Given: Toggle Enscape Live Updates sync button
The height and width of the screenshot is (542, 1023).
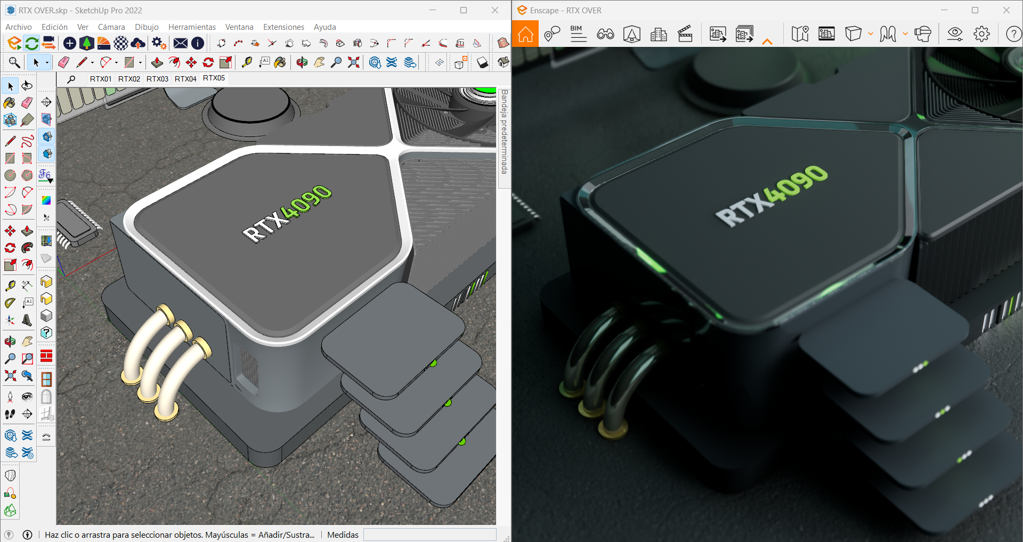Looking at the screenshot, I should click(31, 43).
